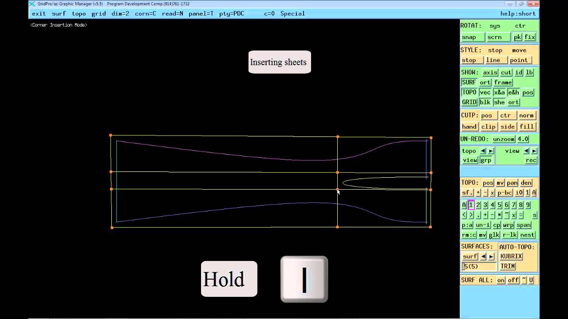Image resolution: width=568 pixels, height=319 pixels.
Task: Click the scrn rotation button
Action: click(x=498, y=37)
